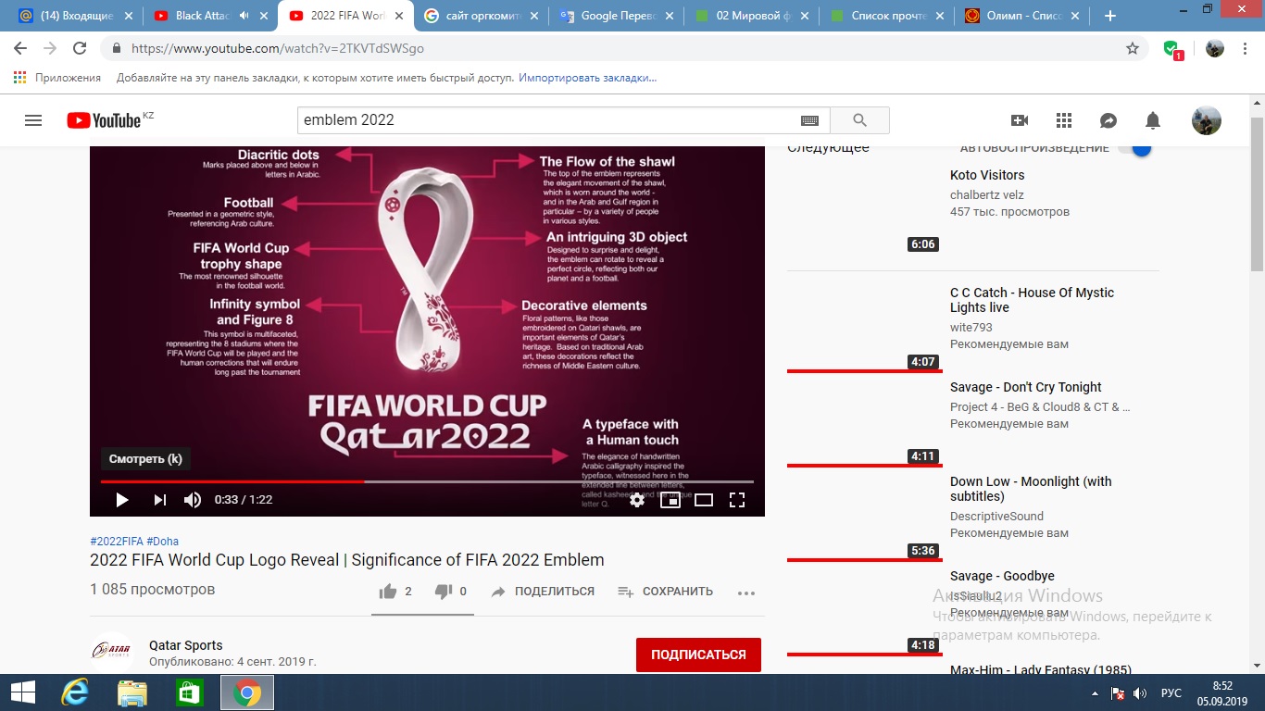Mute the player volume
Screen dimensions: 1265x711
(193, 500)
